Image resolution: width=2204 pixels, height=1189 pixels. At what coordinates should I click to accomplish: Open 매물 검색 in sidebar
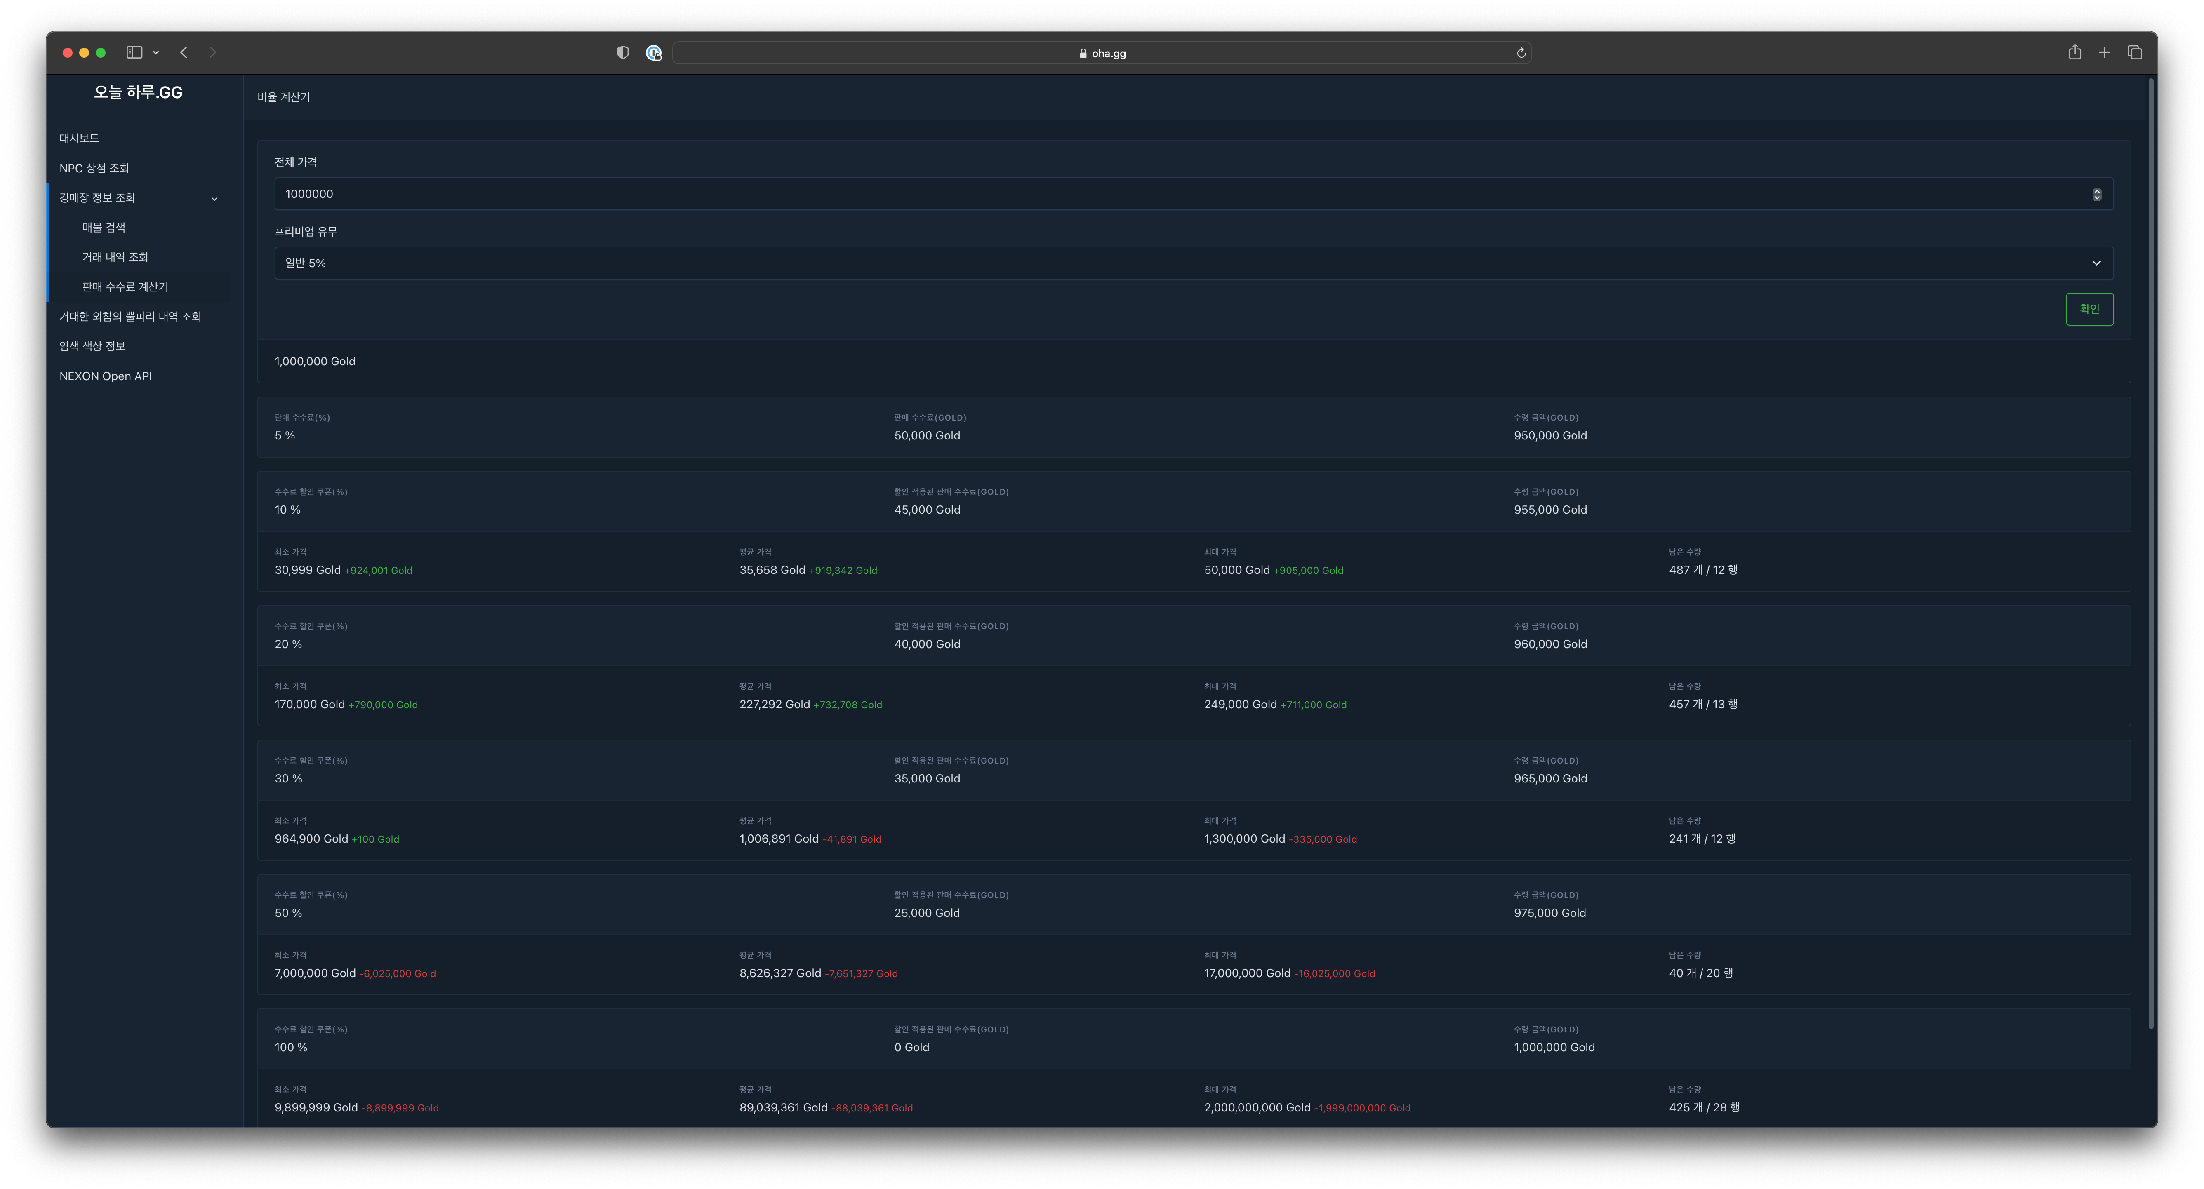coord(104,228)
